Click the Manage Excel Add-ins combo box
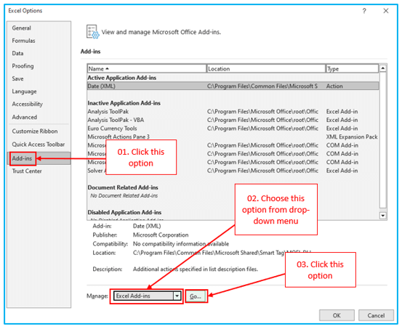402x329 pixels. (x=147, y=296)
